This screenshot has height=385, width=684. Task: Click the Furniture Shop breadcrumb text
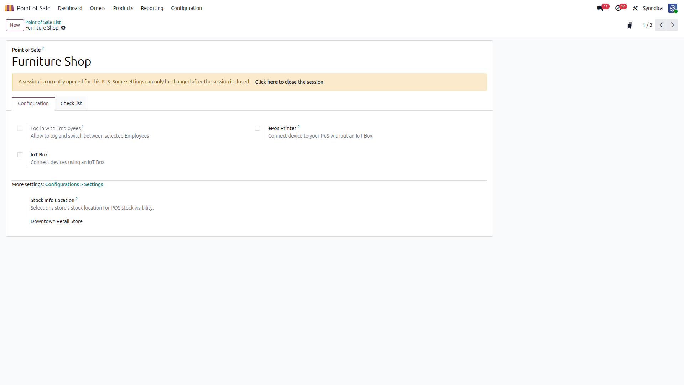click(x=42, y=28)
